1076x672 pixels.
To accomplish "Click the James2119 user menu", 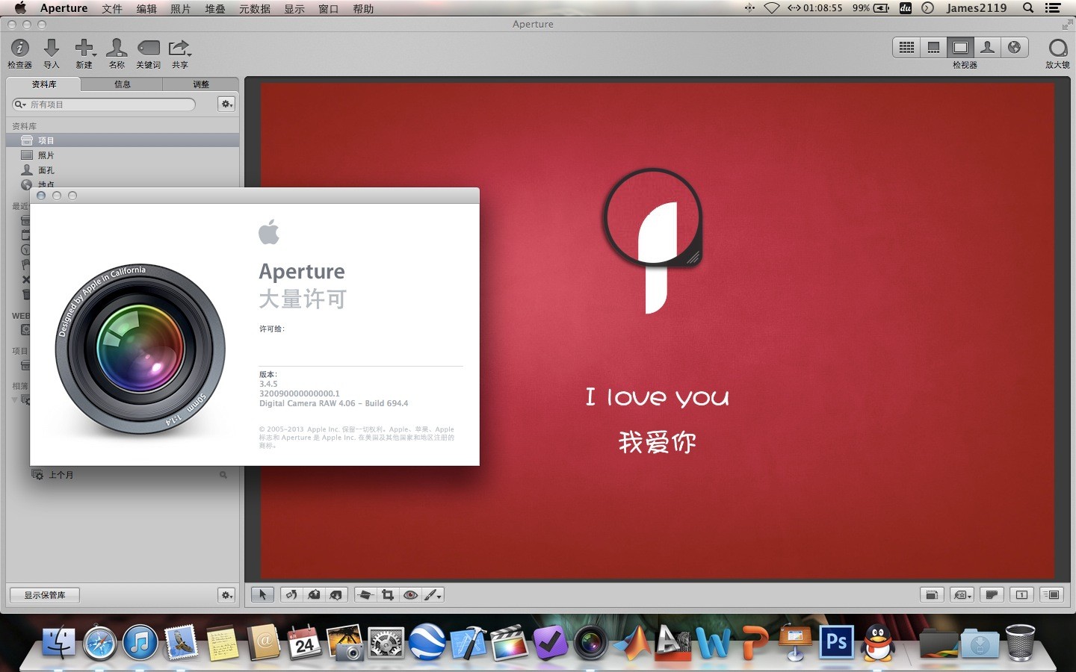I will pyautogui.click(x=977, y=8).
